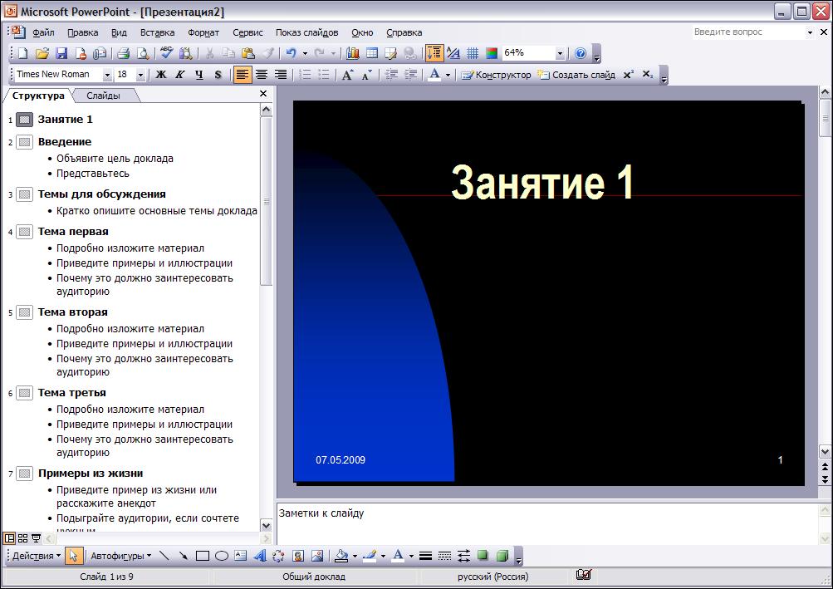The image size is (833, 589).
Task: Apply line color with brush icon
Action: (x=370, y=556)
